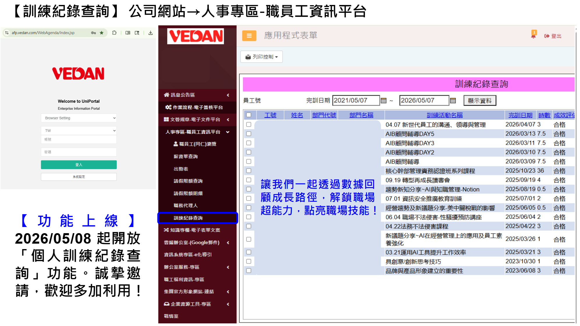The width and height of the screenshot is (580, 326).
Task: Click the 帳號 account input field
Action: point(79,139)
